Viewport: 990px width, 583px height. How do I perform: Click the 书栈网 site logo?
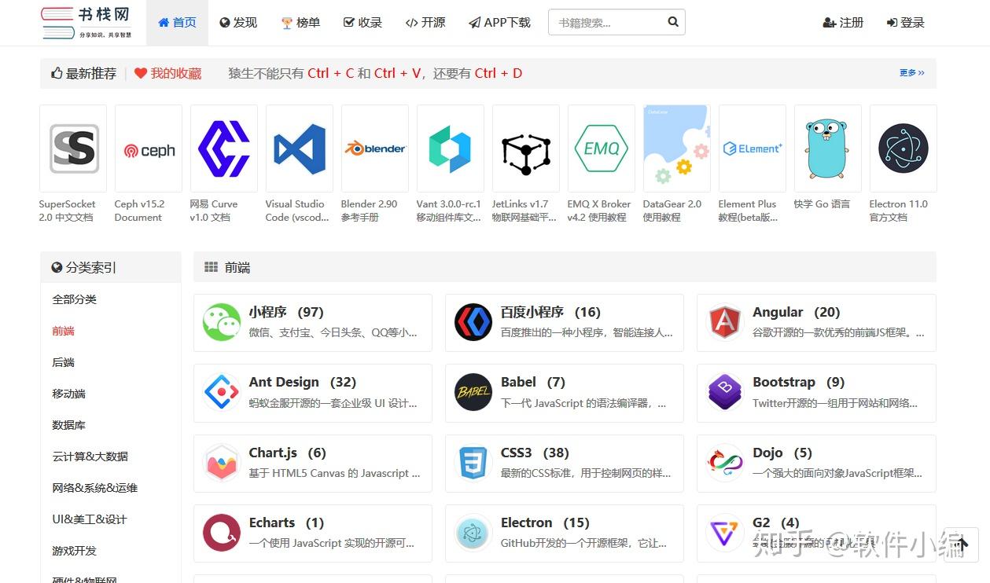[x=84, y=21]
